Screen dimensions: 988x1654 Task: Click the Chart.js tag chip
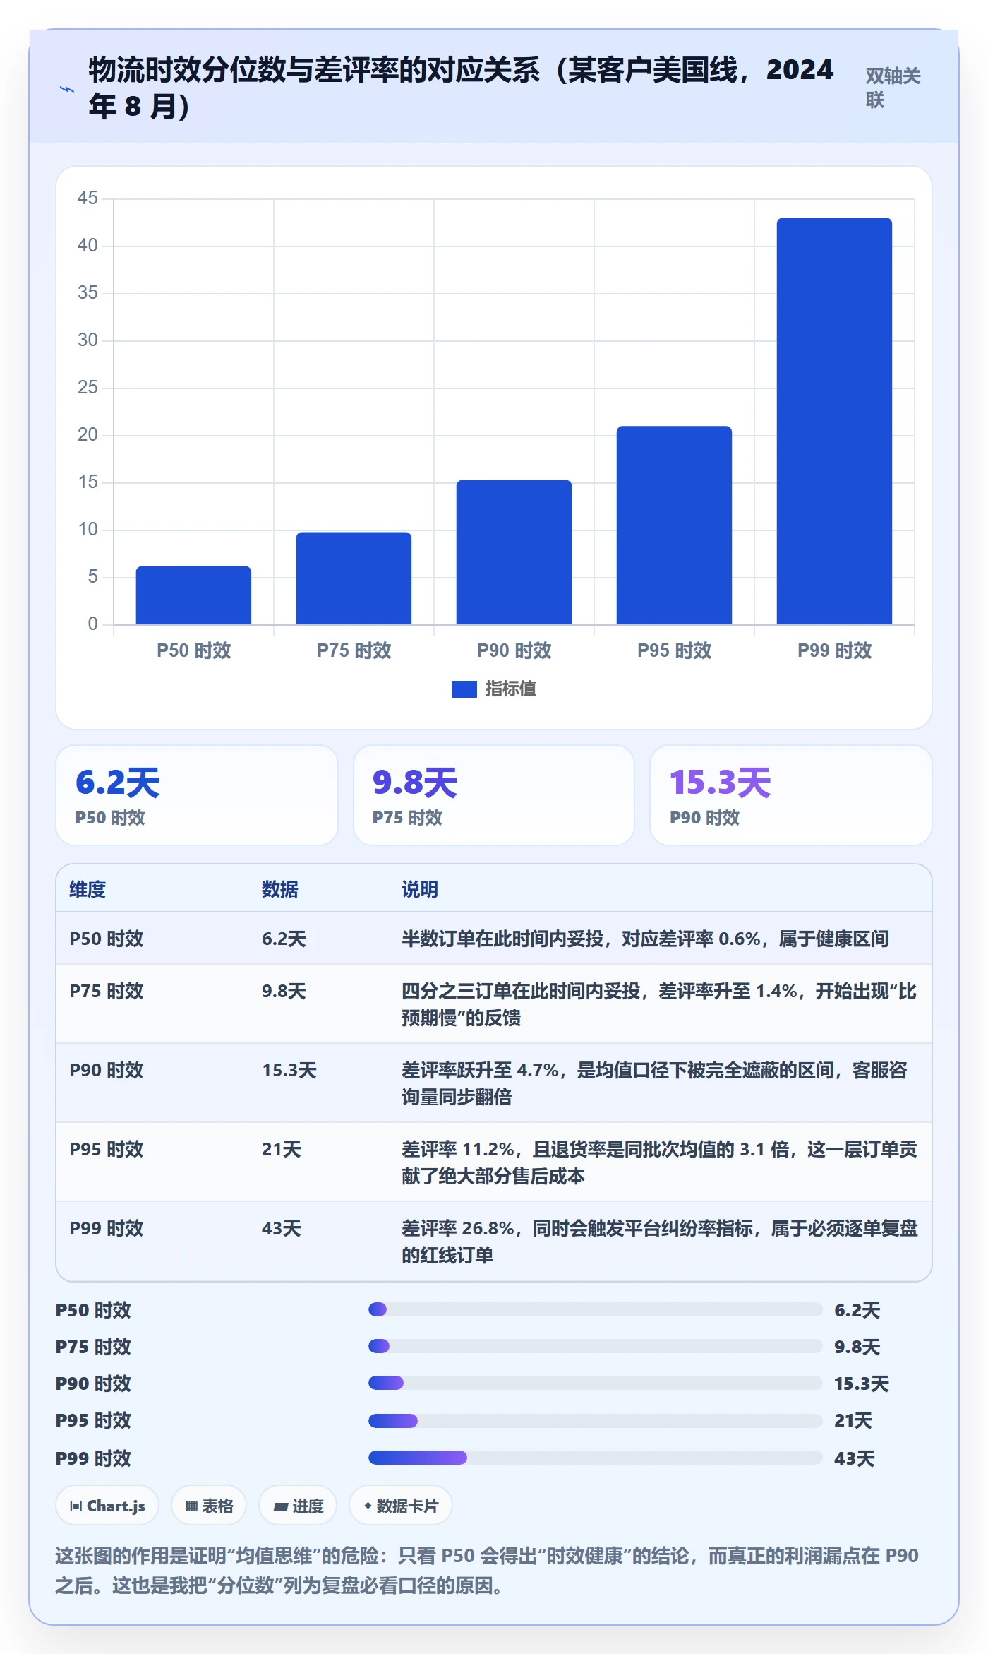click(107, 1506)
